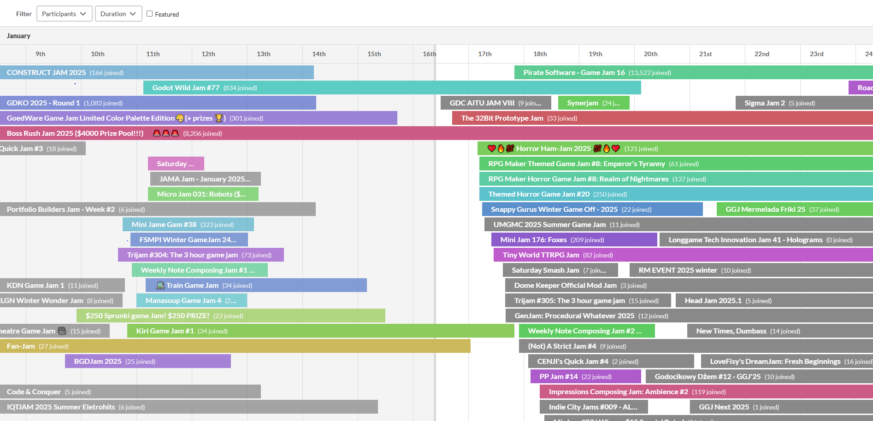Open Godot Wild Jam #77

pyautogui.click(x=392, y=88)
